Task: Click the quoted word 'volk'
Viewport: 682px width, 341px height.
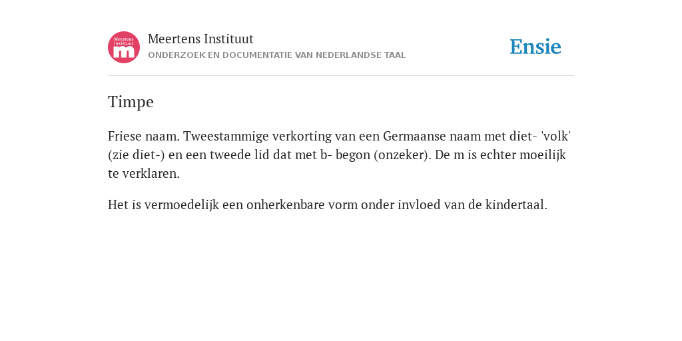Action: 556,136
